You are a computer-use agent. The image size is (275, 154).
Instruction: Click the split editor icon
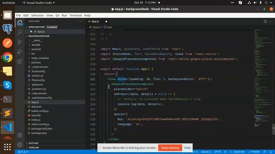coord(265,21)
